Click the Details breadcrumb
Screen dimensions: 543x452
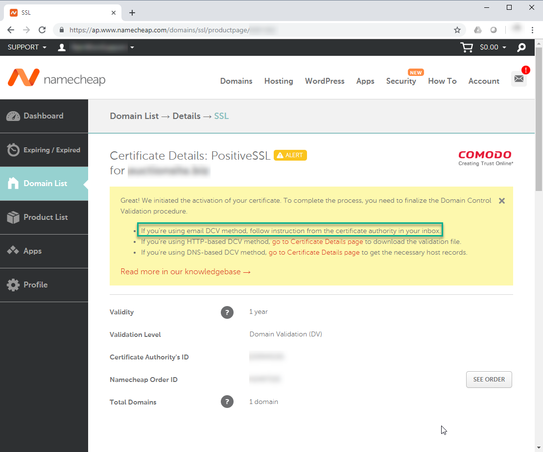click(x=187, y=116)
